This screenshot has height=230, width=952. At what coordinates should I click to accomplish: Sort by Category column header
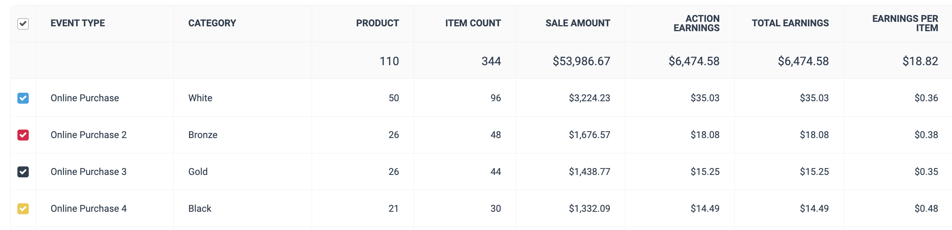click(x=212, y=23)
